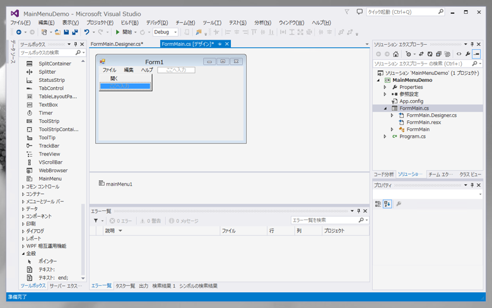The image size is (492, 308).
Task: Click the highlighted type-here menu placeholder
Action: click(125, 86)
